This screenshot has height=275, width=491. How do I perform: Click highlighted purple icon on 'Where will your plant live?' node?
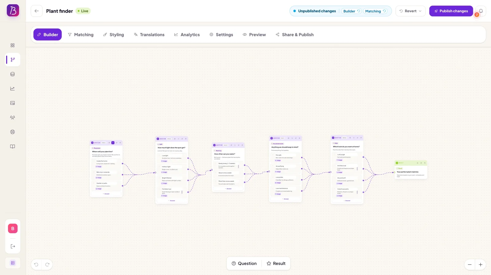[113, 143]
